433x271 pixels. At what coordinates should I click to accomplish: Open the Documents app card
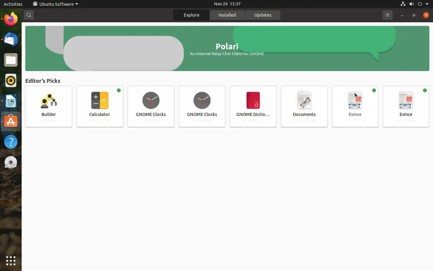point(304,107)
